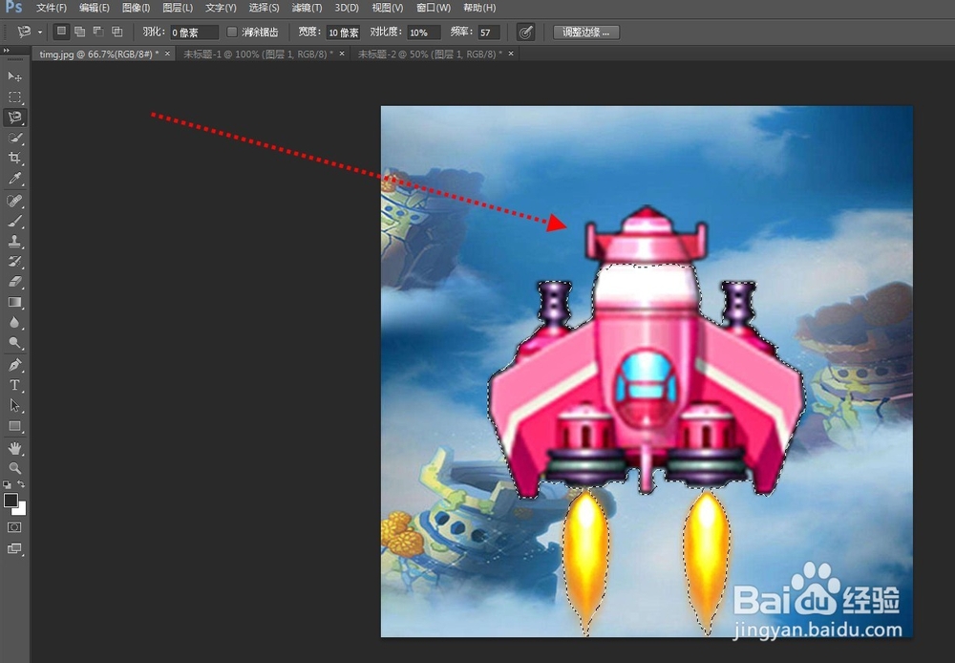Choose Intersect with Selection mode

pos(117,32)
